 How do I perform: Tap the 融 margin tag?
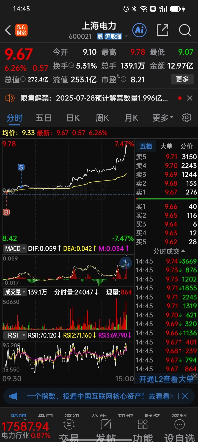click(100, 36)
